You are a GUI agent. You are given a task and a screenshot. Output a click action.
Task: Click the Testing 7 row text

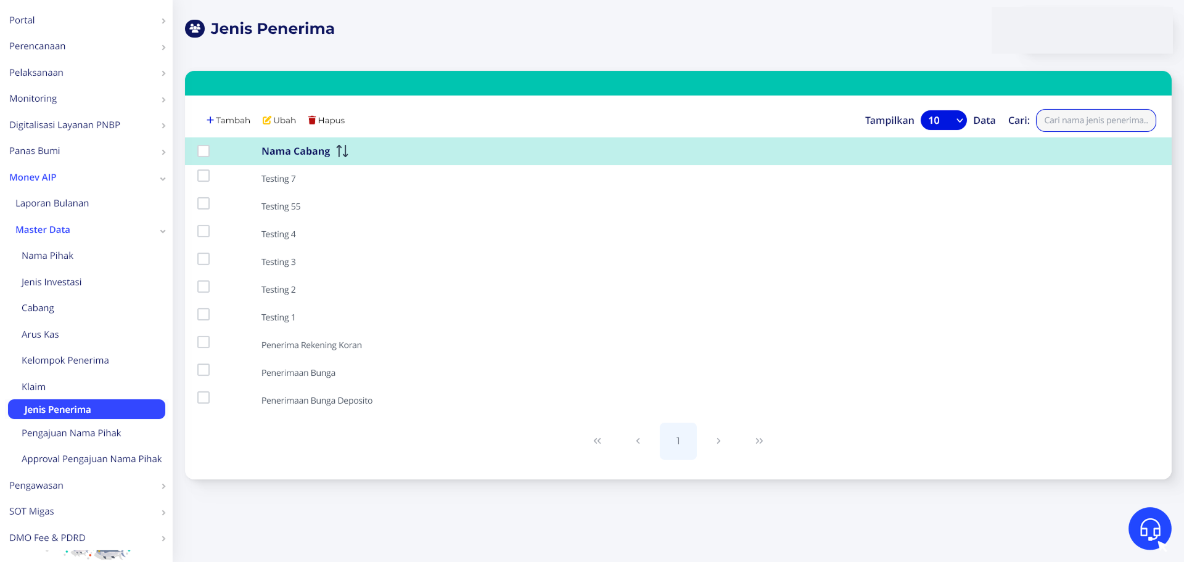pyautogui.click(x=279, y=179)
